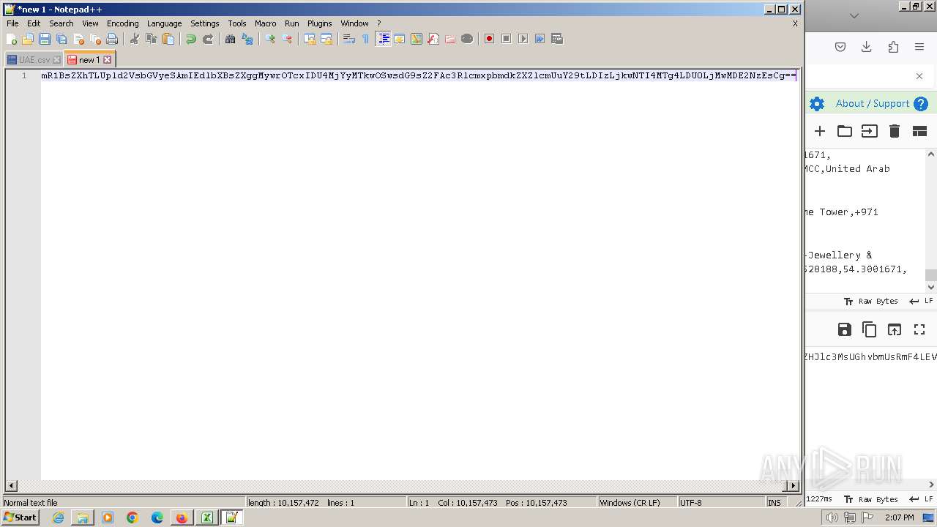This screenshot has height=527, width=937.
Task: Create a new document in Notepad++ toolbar
Action: pos(12,39)
